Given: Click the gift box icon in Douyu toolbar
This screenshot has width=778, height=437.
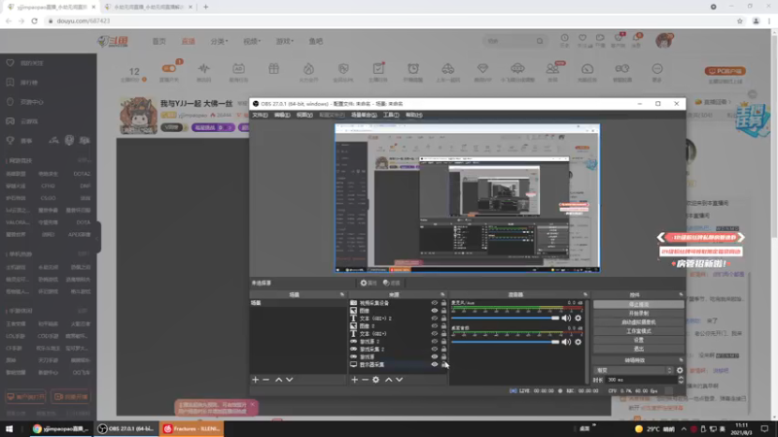Looking at the screenshot, I should (x=274, y=69).
